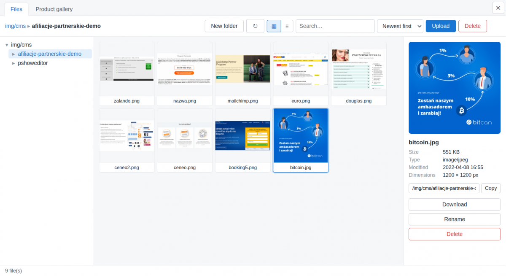Select the Files tab

(16, 9)
